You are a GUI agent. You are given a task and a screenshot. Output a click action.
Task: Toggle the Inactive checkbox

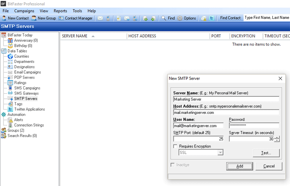tap(172, 165)
